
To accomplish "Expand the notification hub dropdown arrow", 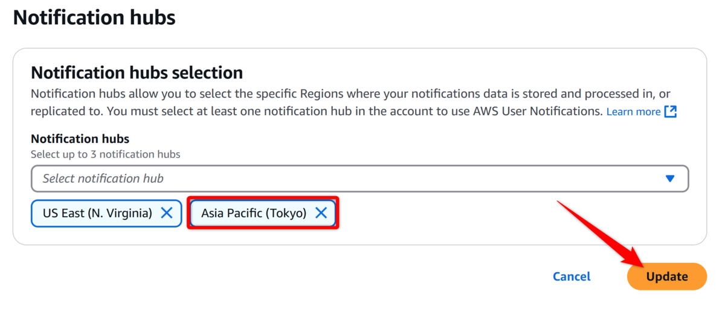I will [x=669, y=179].
